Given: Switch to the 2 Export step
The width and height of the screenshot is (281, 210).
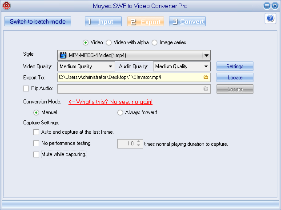Looking at the screenshot, I should pyautogui.click(x=145, y=21).
